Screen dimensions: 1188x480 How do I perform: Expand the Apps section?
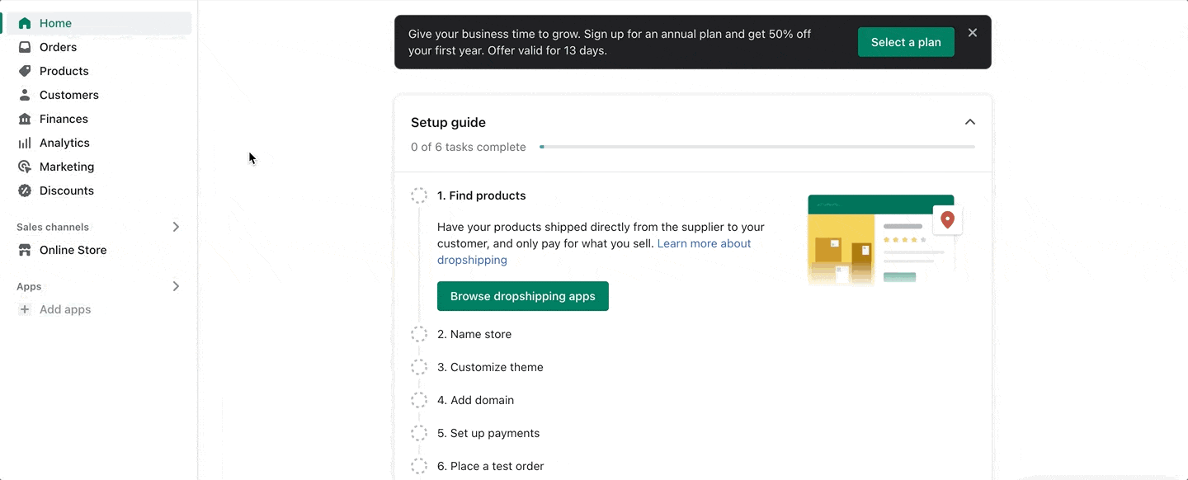(x=176, y=286)
